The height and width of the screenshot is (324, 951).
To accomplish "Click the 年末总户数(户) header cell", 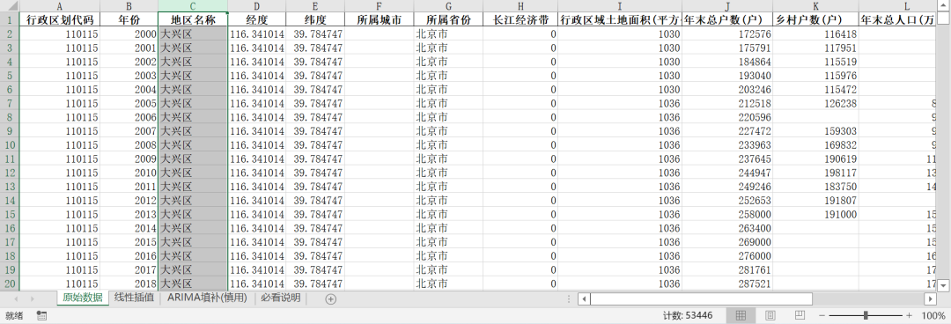I will pyautogui.click(x=727, y=19).
